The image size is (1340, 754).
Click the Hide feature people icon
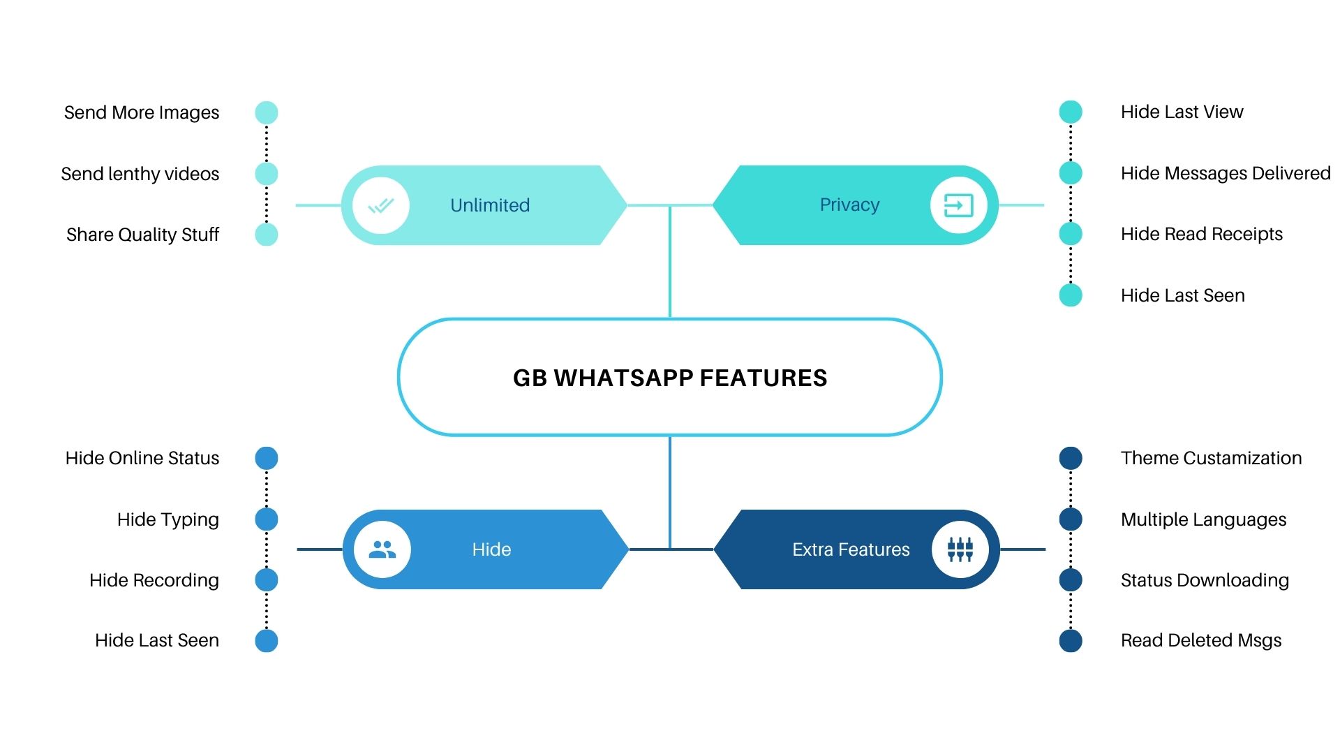click(380, 549)
